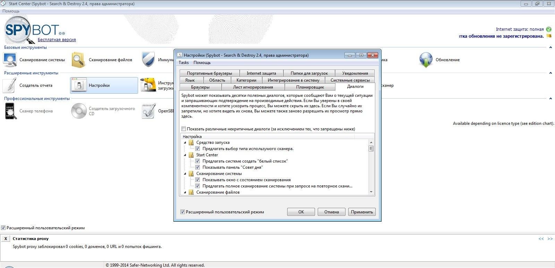
Task: Switch to Планировщик tab
Action: pyautogui.click(x=310, y=87)
